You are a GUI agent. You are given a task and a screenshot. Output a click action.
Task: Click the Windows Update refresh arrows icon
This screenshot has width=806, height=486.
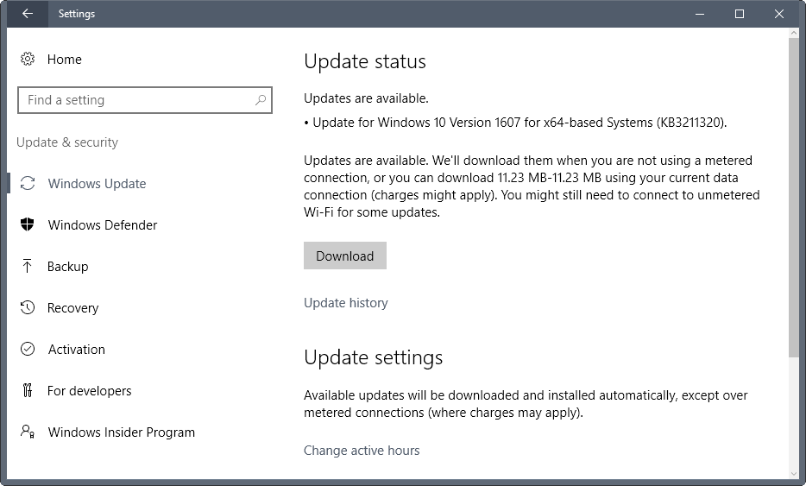[x=28, y=183]
